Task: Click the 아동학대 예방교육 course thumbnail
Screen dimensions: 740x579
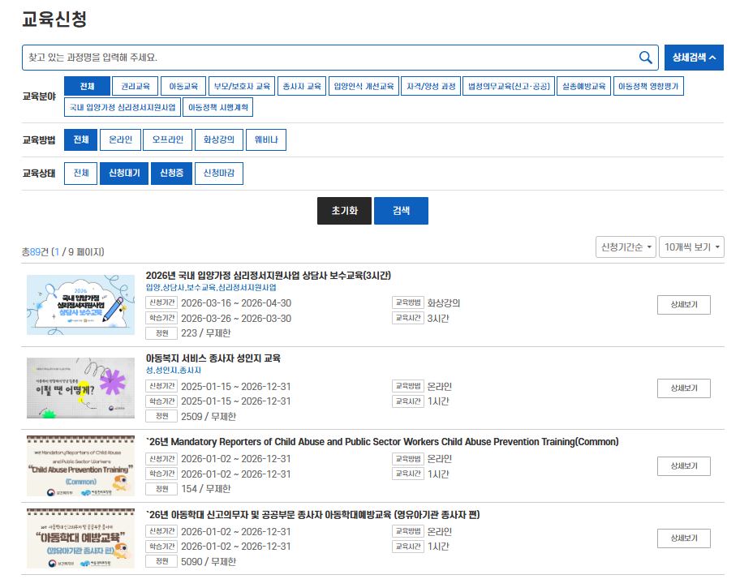Action: click(80, 538)
